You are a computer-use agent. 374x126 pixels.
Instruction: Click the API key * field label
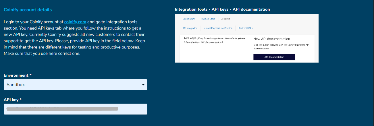click(13, 100)
